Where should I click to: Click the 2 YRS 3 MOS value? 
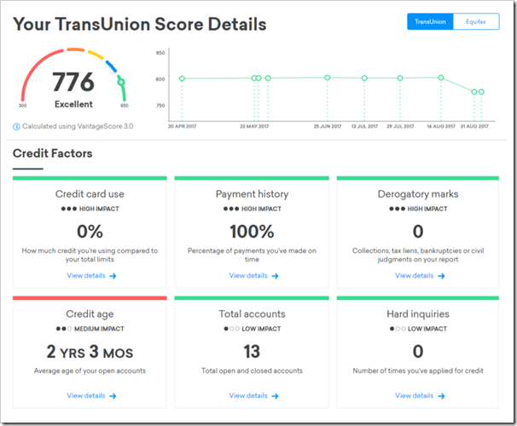(x=90, y=352)
